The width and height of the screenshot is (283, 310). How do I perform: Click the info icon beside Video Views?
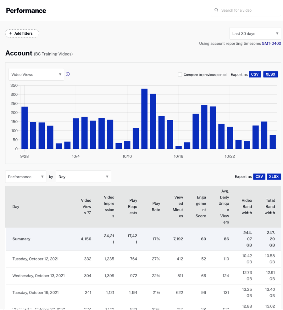[68, 74]
